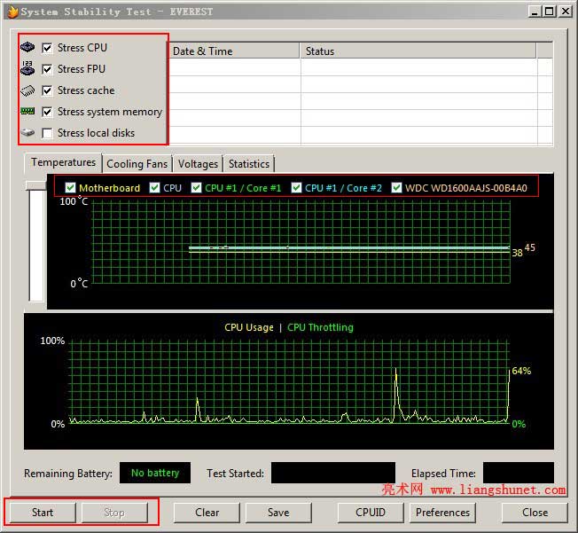Click the Elapsed Time black field
578x533 pixels.
pos(519,473)
